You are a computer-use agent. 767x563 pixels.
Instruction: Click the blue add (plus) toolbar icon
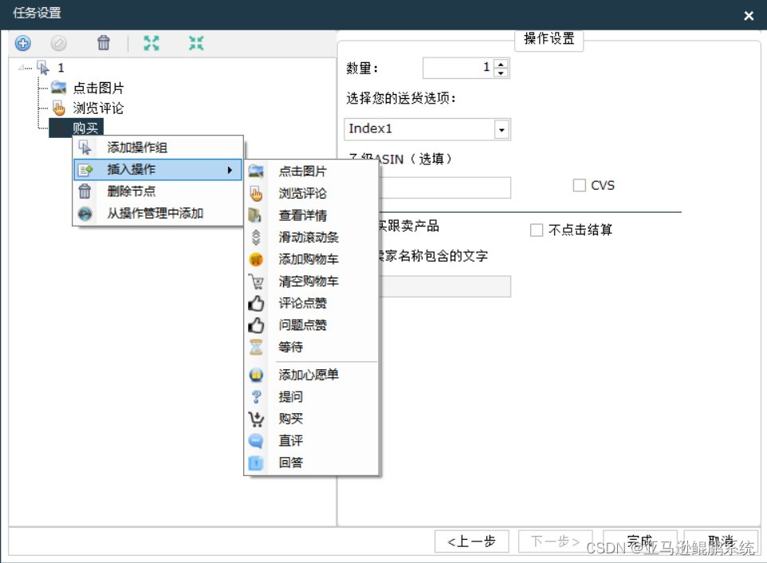[22, 43]
